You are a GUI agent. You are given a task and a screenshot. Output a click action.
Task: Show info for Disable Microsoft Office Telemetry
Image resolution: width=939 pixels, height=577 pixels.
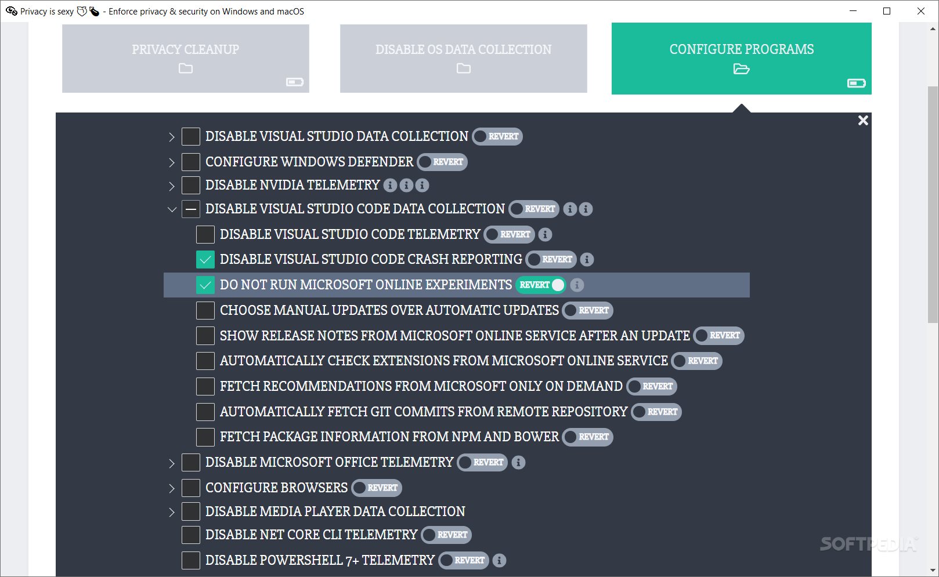click(518, 463)
